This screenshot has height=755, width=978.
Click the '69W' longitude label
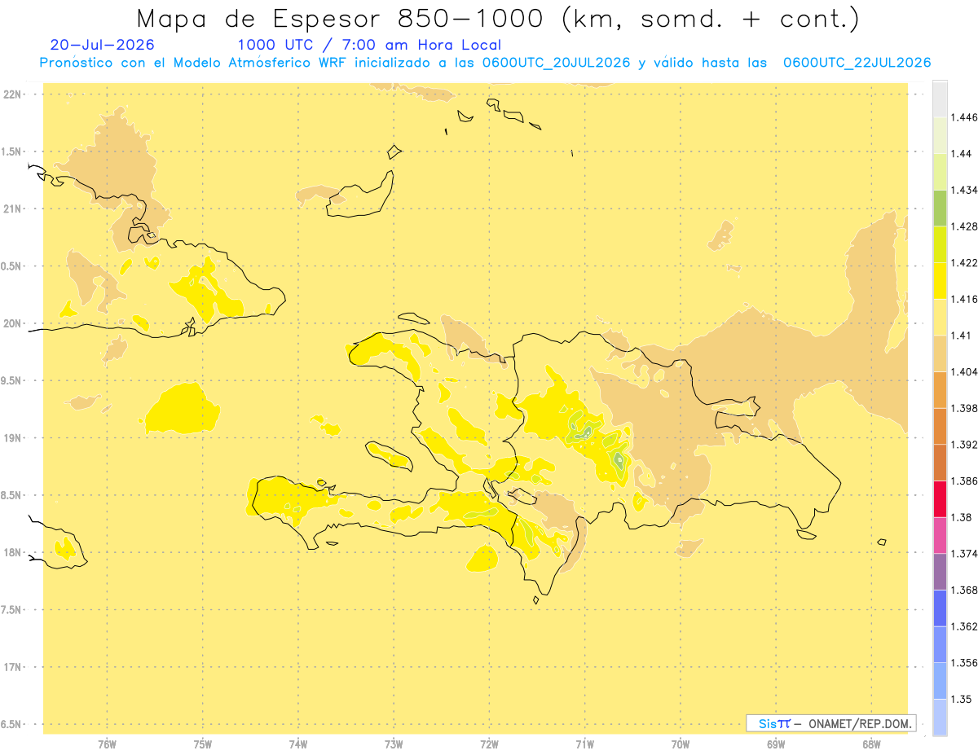pos(776,744)
